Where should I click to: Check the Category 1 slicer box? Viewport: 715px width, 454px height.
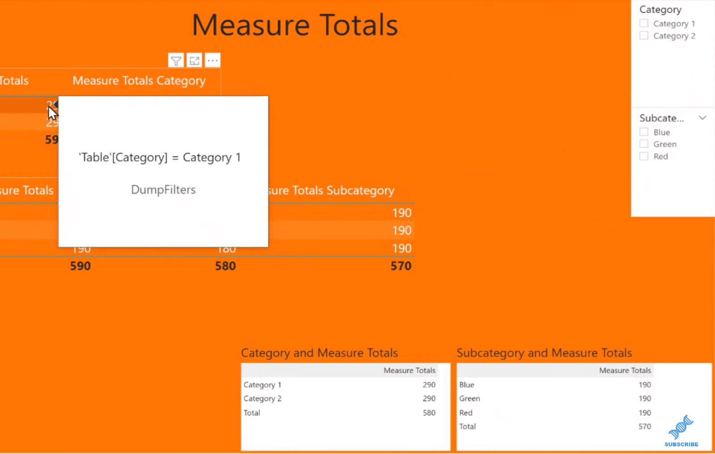point(644,23)
